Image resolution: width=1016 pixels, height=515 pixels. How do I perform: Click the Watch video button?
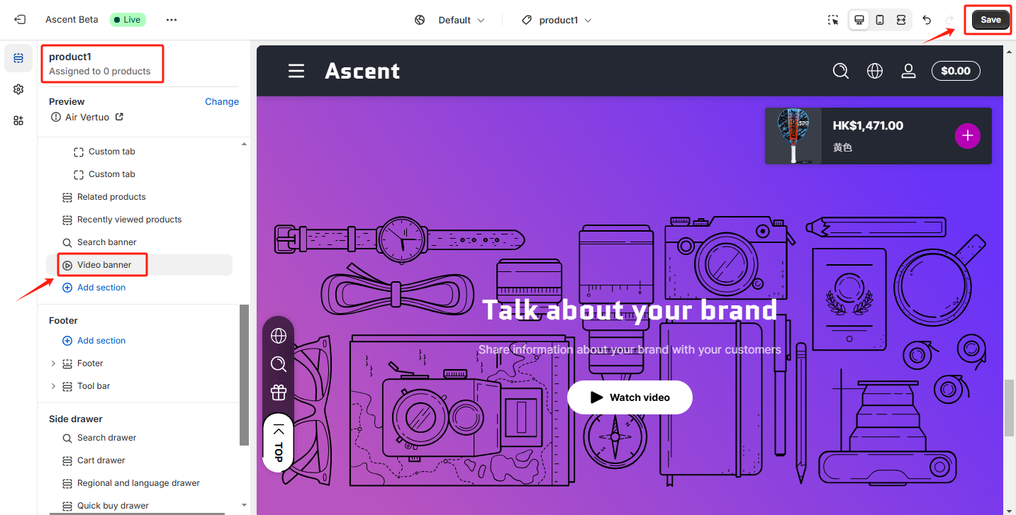630,397
